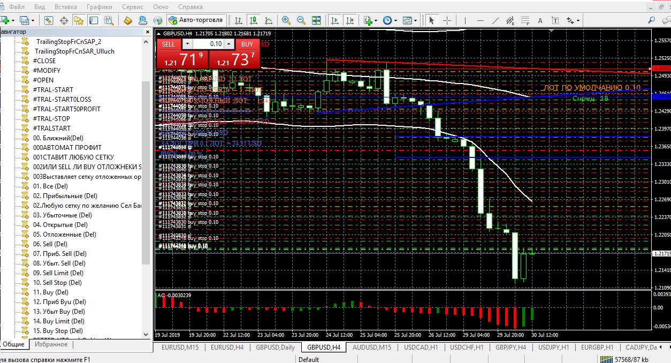Pick the horizontal line drawing tool
This screenshot has width=671, height=363.
pyautogui.click(x=480, y=20)
